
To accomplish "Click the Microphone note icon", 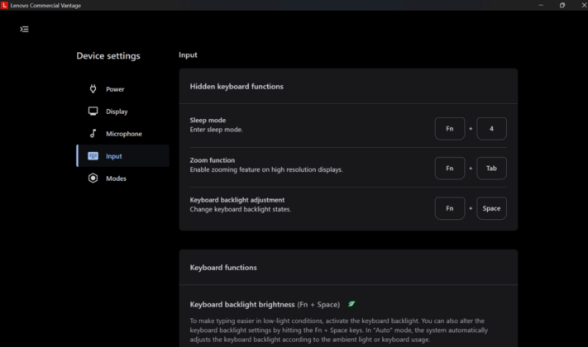I will 93,133.
